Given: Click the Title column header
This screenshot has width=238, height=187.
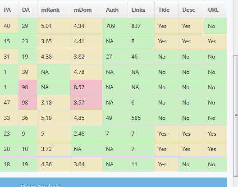Looking at the screenshot, I should point(166,10).
